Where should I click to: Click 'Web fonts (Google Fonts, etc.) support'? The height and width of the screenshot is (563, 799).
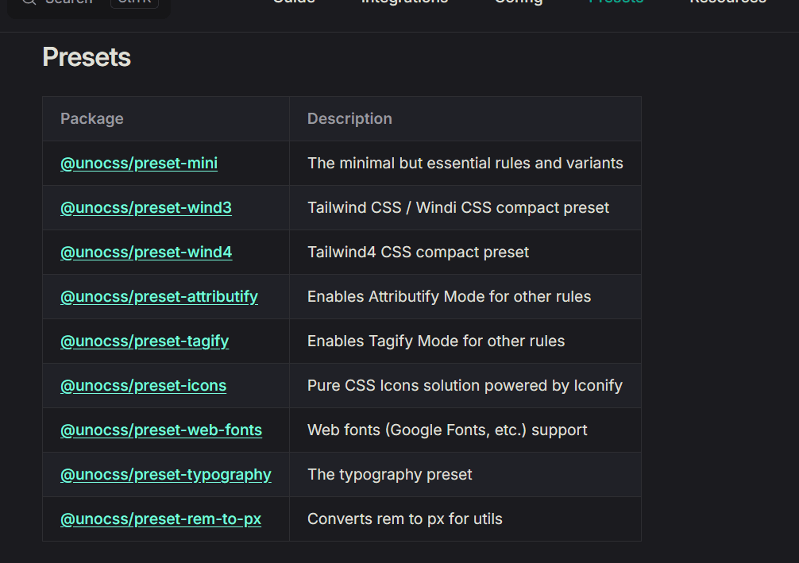pyautogui.click(x=447, y=430)
